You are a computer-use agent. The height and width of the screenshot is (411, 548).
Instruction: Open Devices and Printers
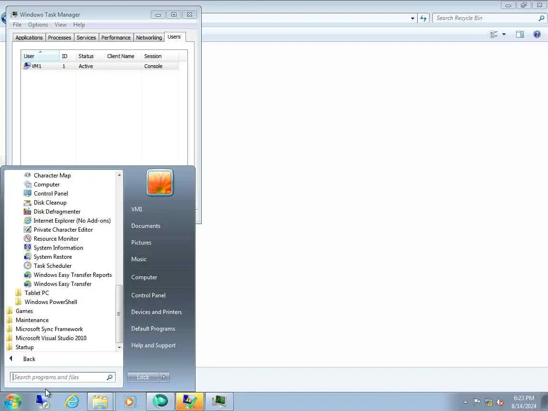(x=157, y=312)
